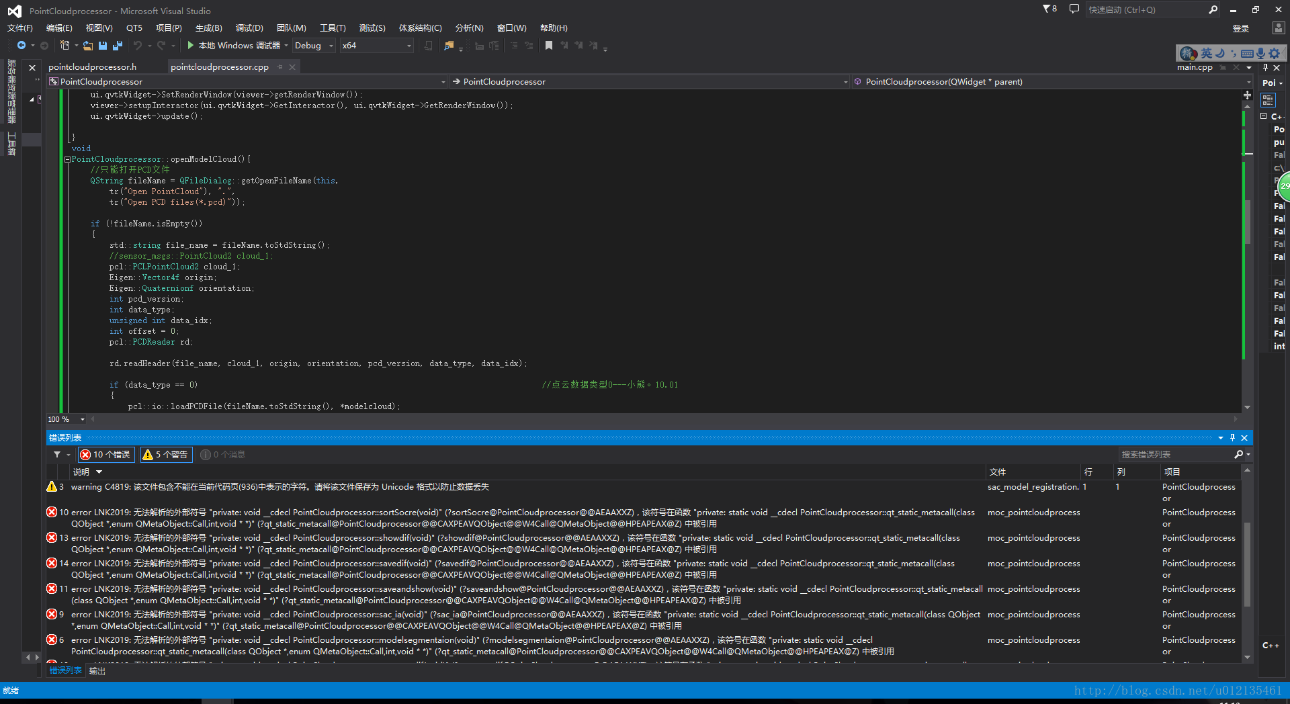Open the debugger target dropdown arrow

click(x=286, y=46)
